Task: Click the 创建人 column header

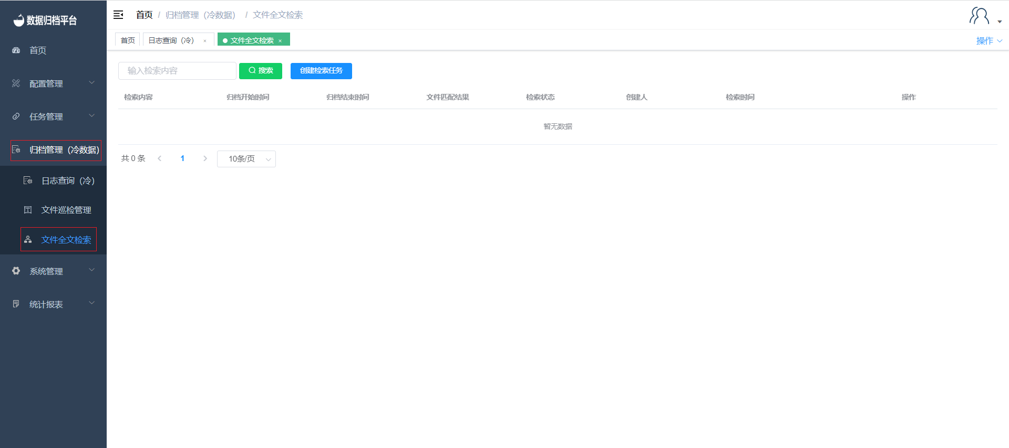Action: pos(636,97)
